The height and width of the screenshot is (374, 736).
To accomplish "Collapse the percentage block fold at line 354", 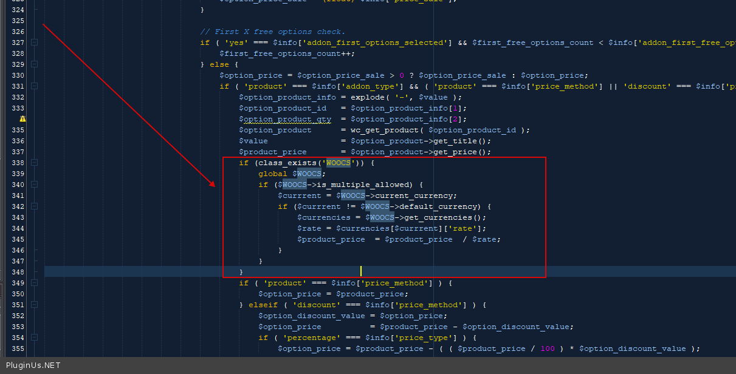I will click(x=35, y=338).
